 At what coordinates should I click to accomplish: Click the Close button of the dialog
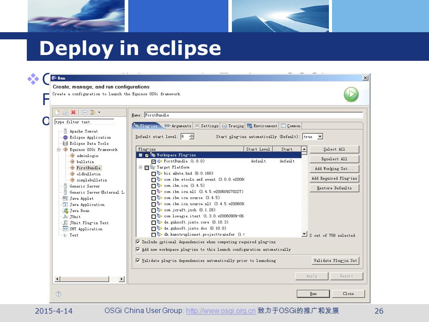tap(348, 293)
